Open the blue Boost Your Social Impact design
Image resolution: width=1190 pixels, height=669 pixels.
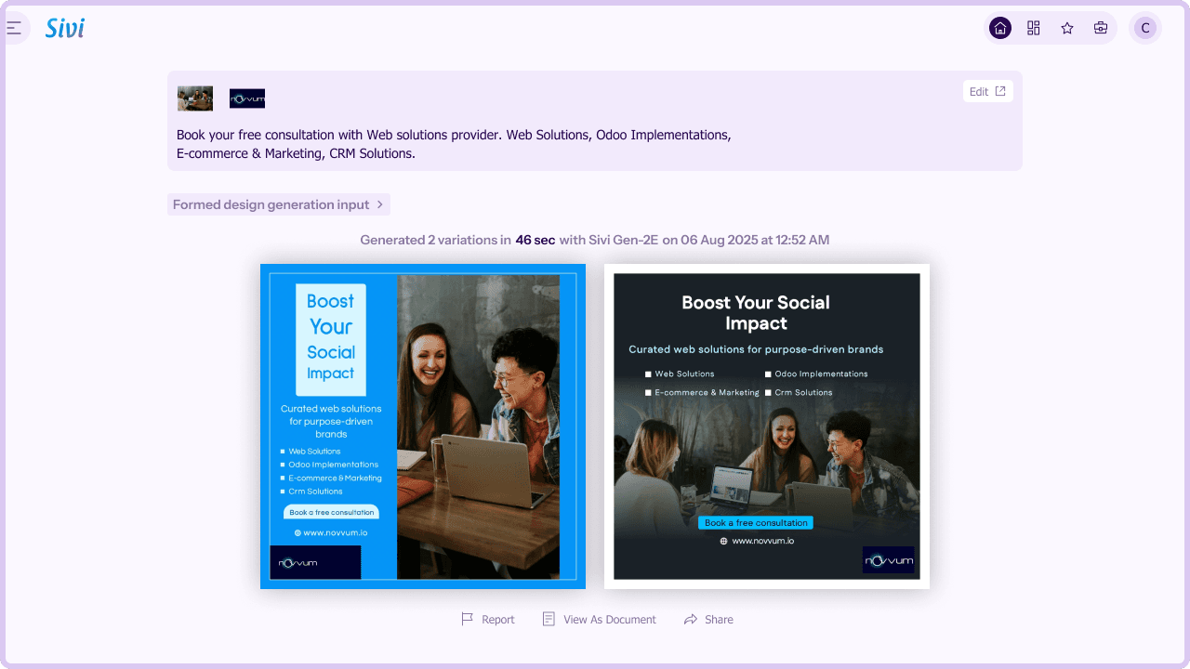pos(423,426)
